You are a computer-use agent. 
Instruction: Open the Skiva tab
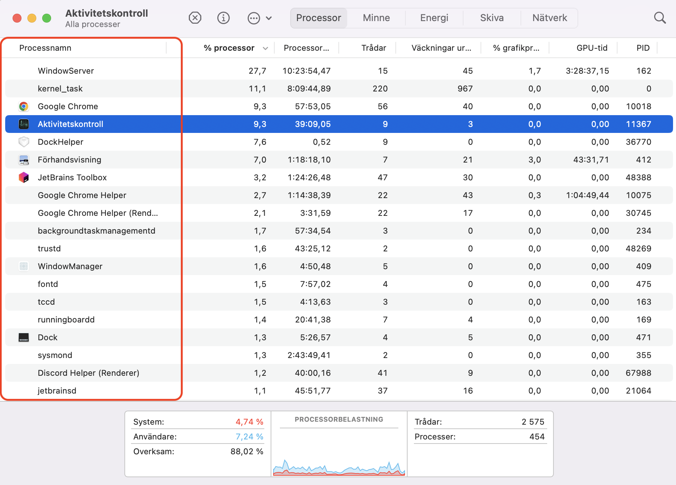tap(492, 18)
